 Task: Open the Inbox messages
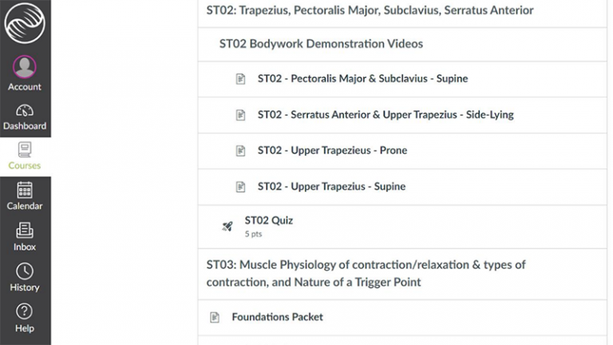(x=25, y=237)
